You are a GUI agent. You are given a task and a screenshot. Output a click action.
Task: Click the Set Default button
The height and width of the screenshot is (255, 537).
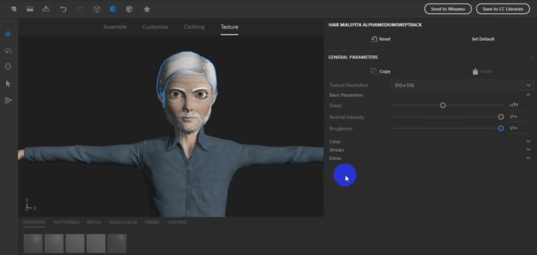[x=483, y=39]
